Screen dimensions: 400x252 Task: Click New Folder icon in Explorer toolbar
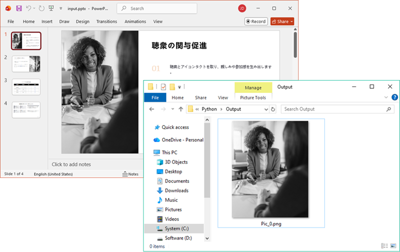[172, 87]
